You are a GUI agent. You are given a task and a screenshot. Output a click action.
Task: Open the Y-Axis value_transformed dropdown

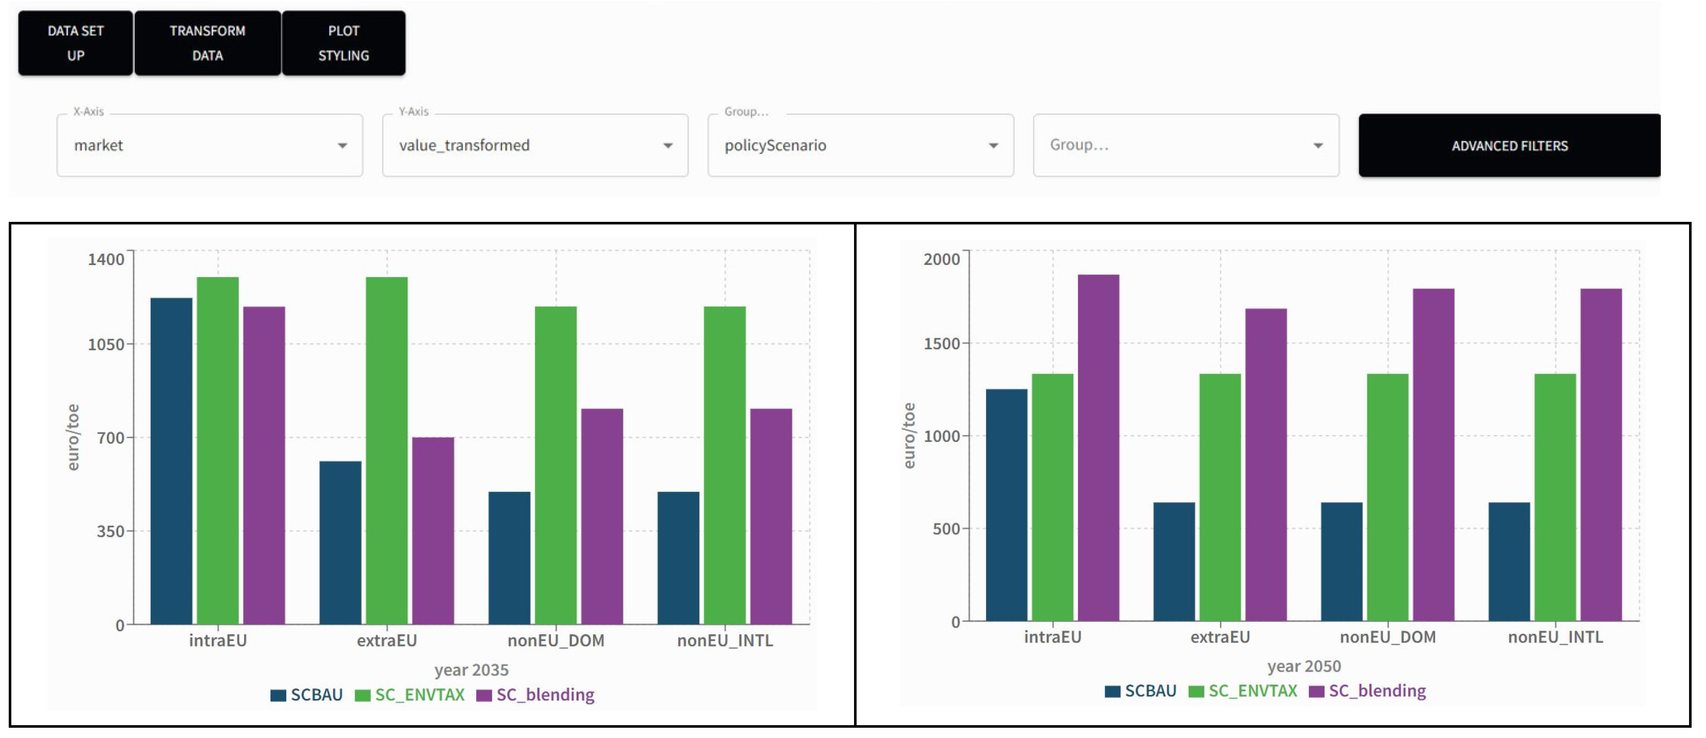(534, 146)
